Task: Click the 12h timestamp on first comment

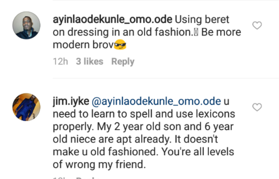Action: coord(60,62)
